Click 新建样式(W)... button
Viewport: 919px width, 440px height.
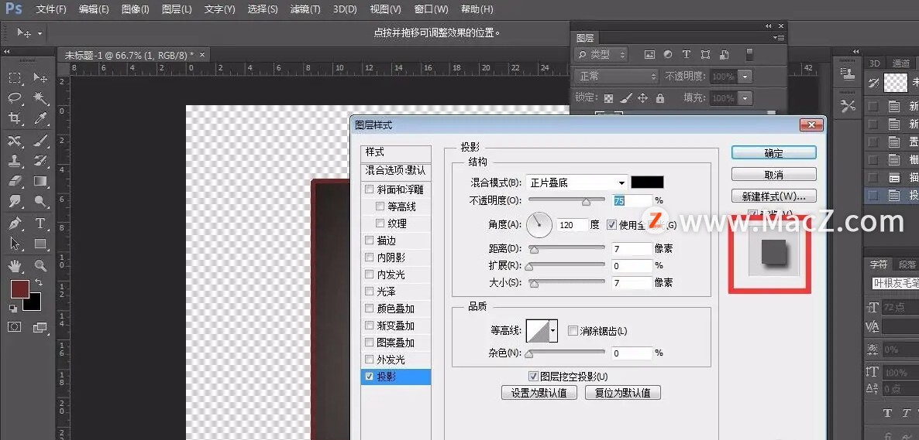(x=773, y=196)
